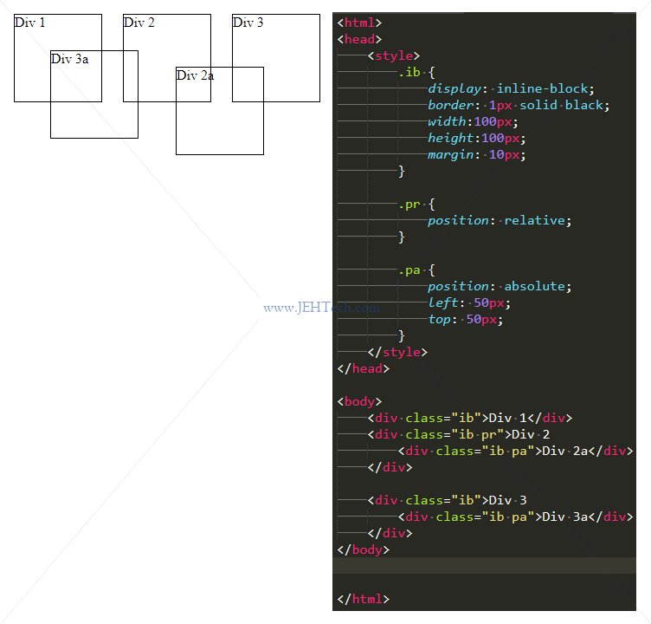The width and height of the screenshot is (651, 624).
Task: Click the 'Div 2' box label
Action: tap(139, 23)
